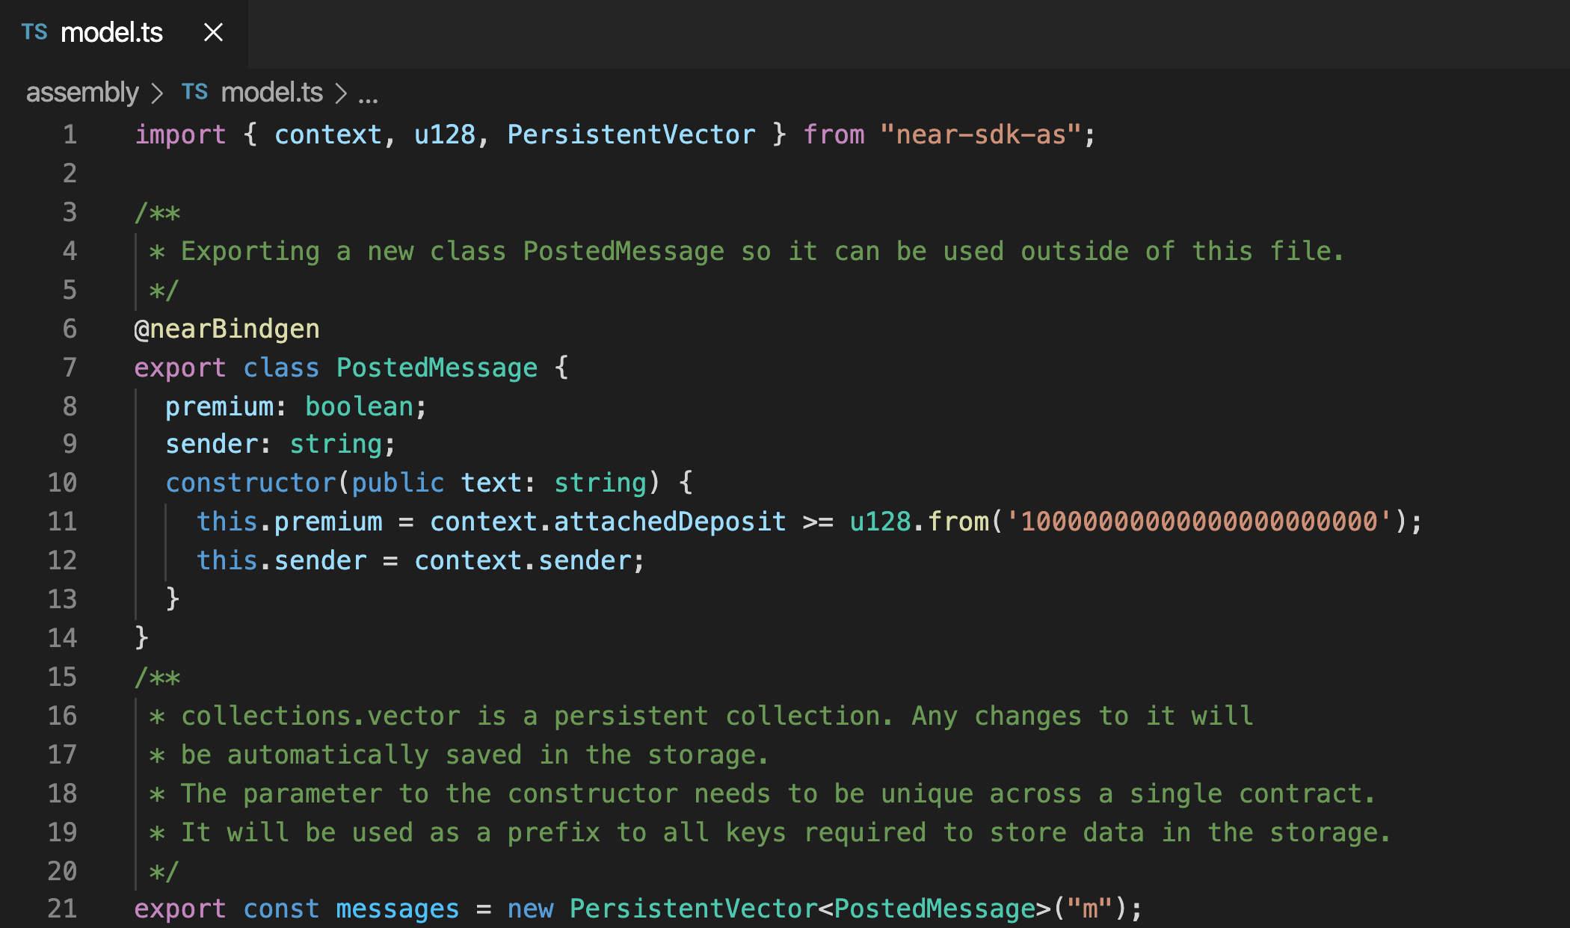Place cursor on PersistentVector import
This screenshot has width=1570, height=928.
click(631, 134)
